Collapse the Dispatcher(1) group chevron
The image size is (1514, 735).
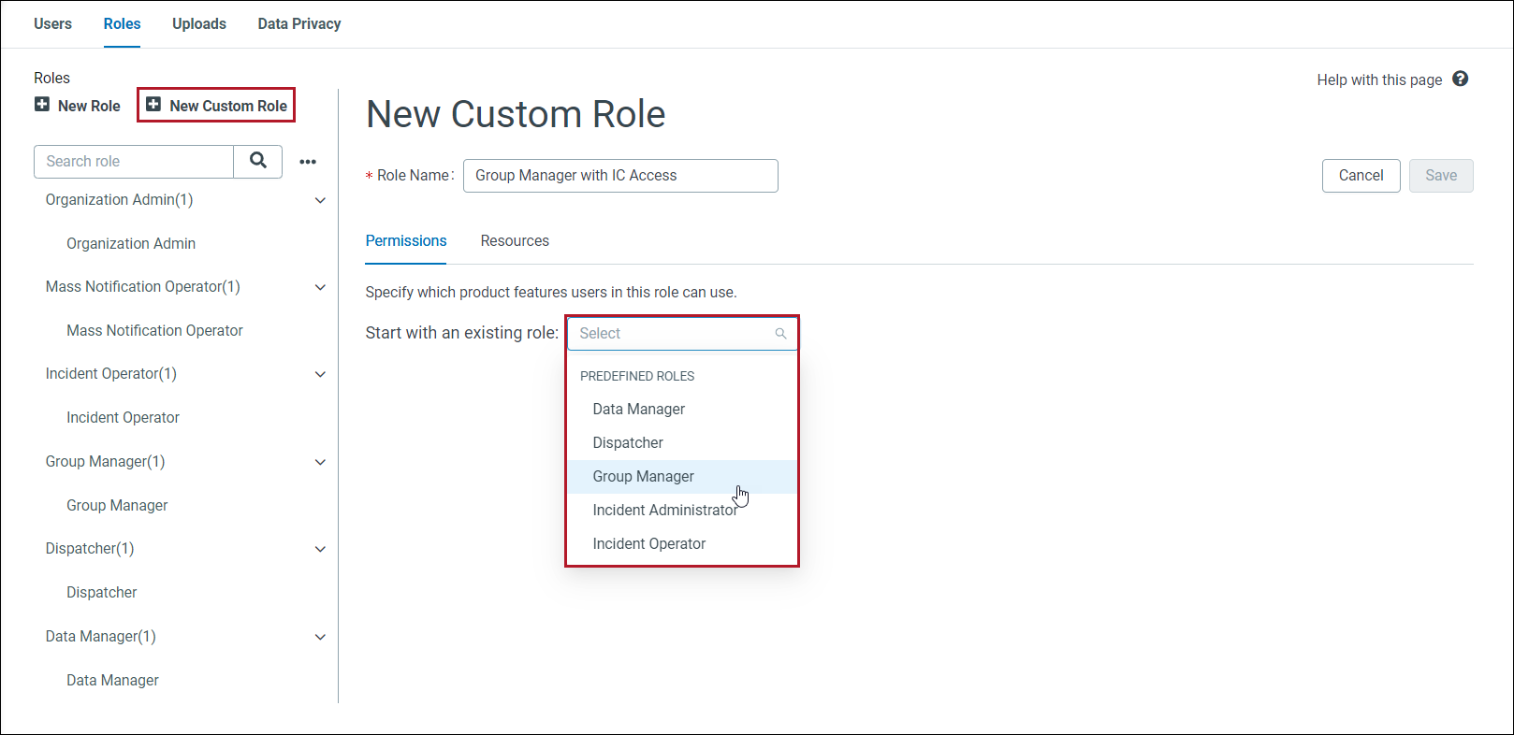coord(320,549)
